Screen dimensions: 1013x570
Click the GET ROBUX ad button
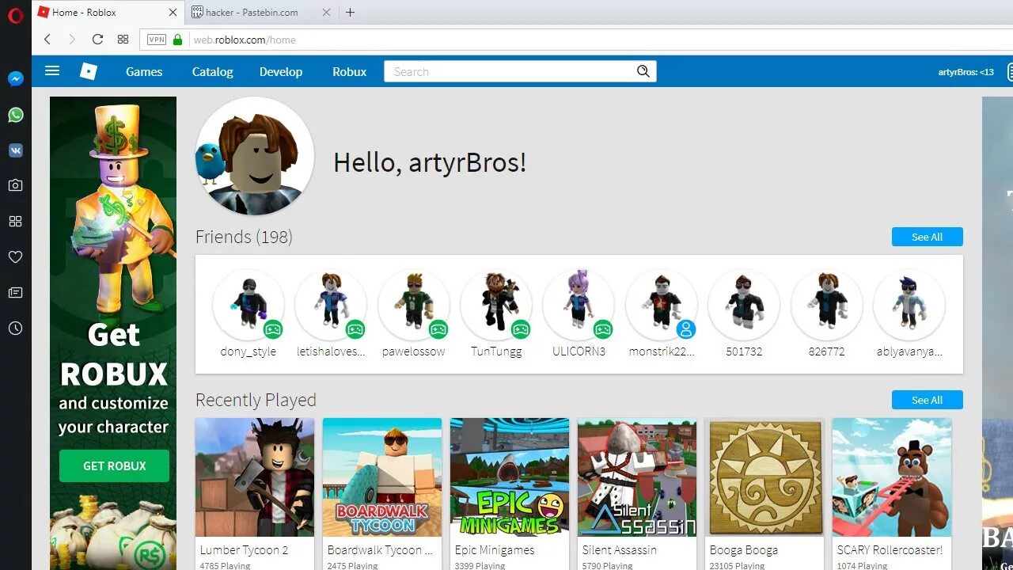[114, 465]
